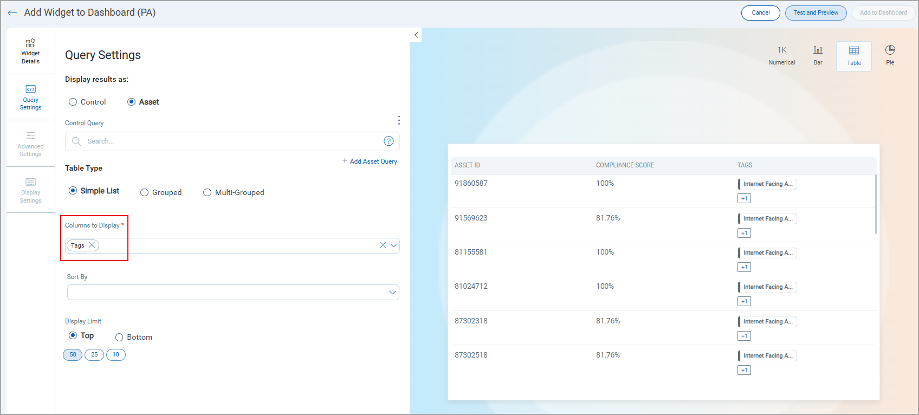Screen dimensions: 919x415
Task: Go back using the left arrow icon
Action: click(x=12, y=12)
